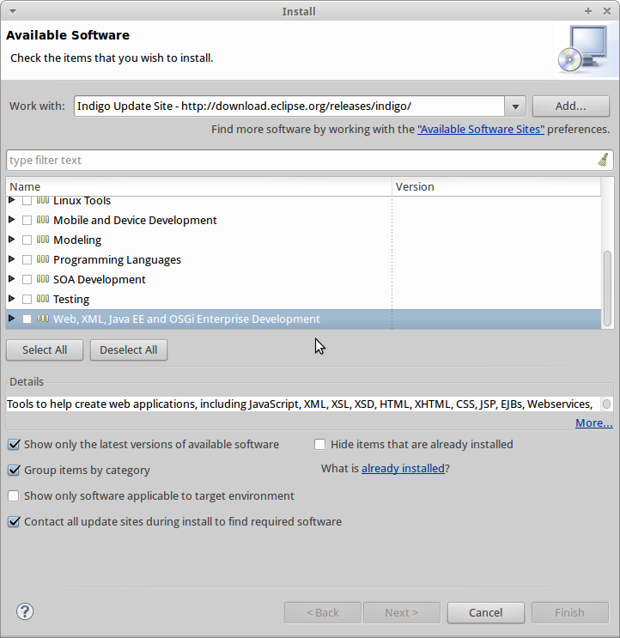Uncheck Group items by category
This screenshot has width=620, height=638.
coord(14,471)
